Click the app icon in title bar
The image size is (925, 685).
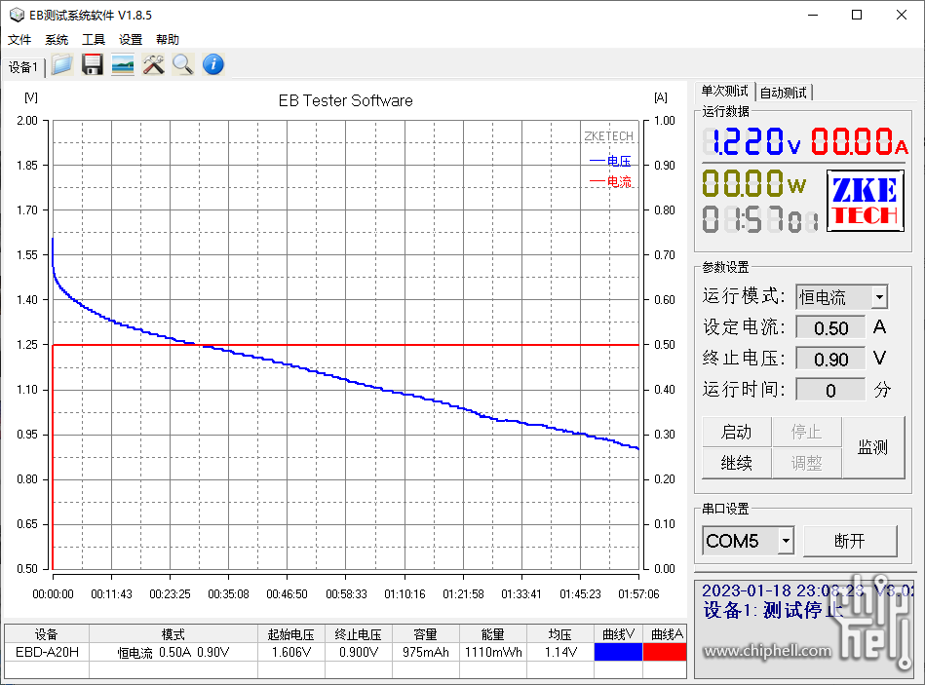(x=17, y=15)
